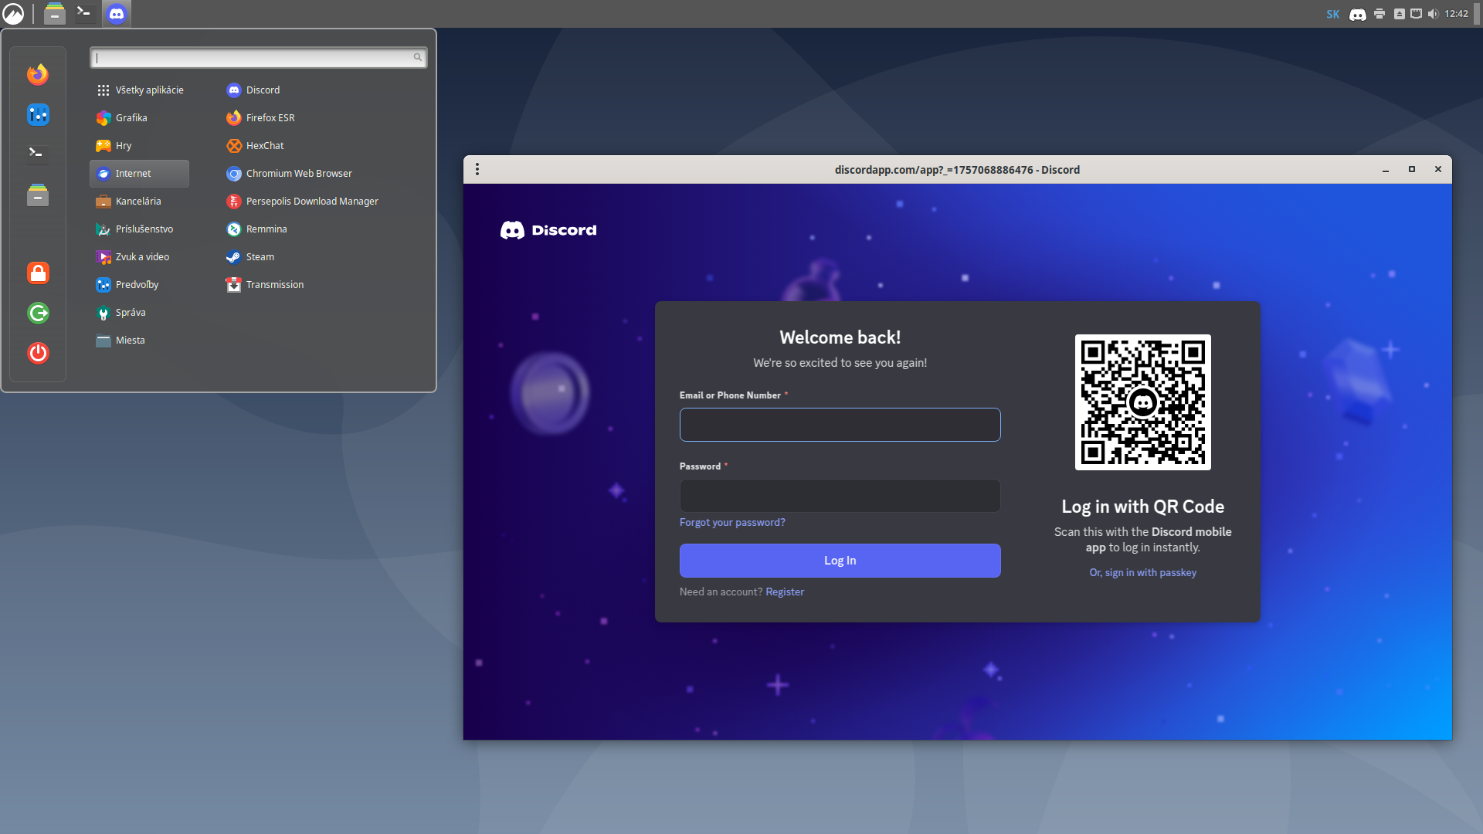Click the search magnifier icon in menu
Screen dimensions: 1483x834
(x=417, y=58)
